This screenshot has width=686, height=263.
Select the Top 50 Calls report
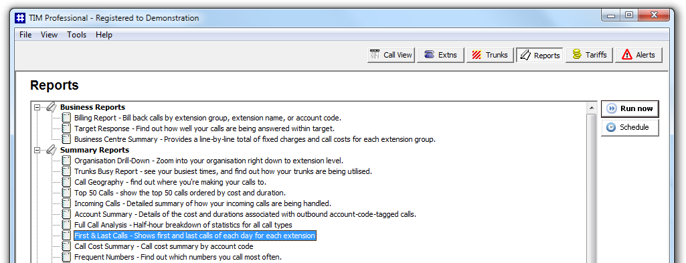[x=180, y=193]
